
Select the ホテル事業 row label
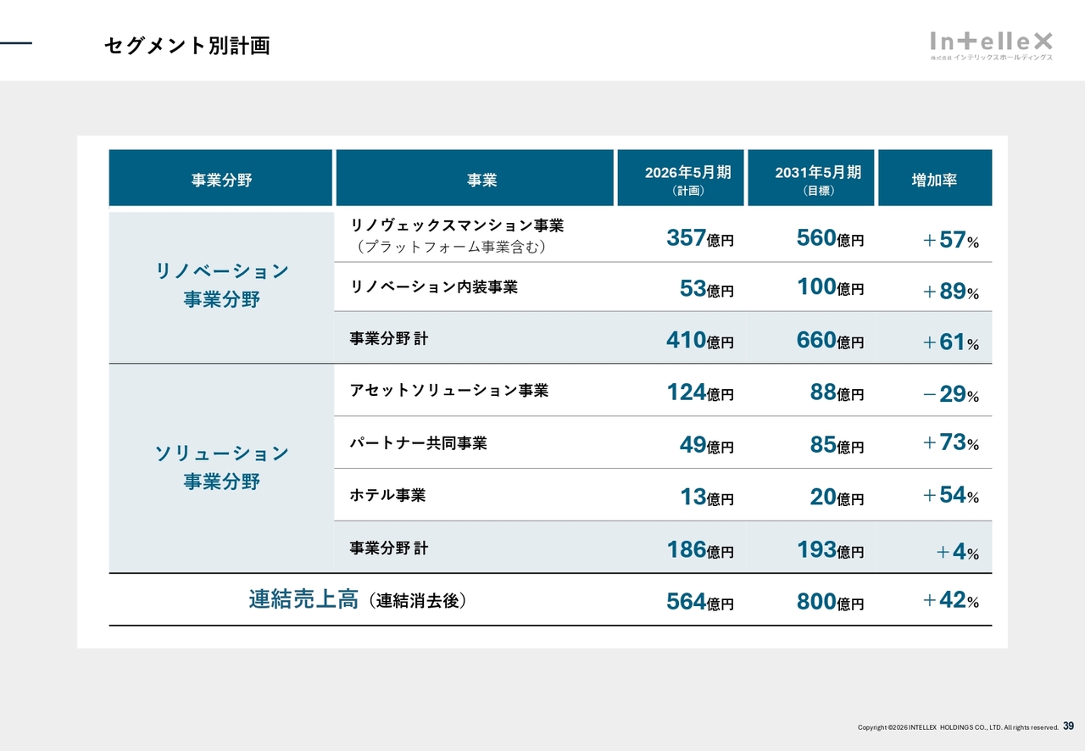tap(387, 495)
